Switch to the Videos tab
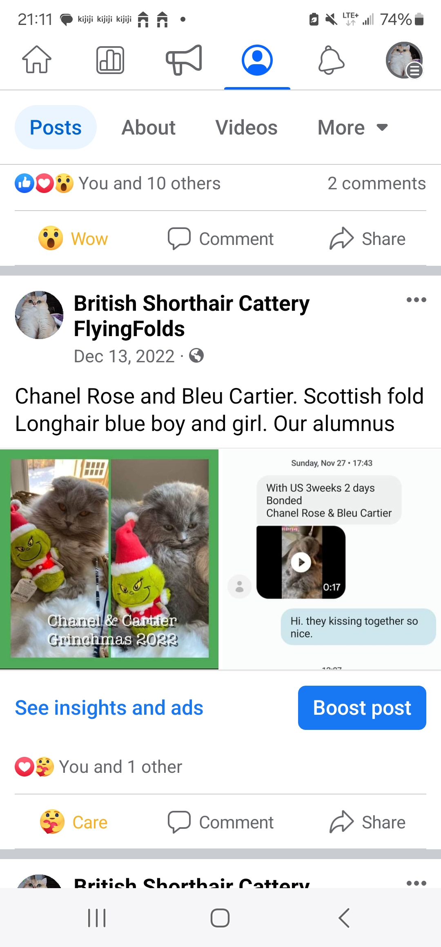This screenshot has width=441, height=947. [x=247, y=127]
